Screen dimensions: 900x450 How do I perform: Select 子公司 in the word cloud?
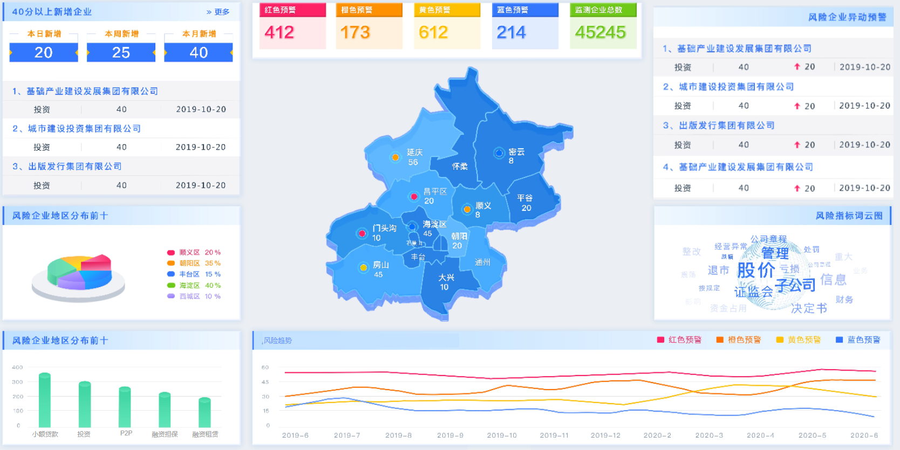click(795, 284)
